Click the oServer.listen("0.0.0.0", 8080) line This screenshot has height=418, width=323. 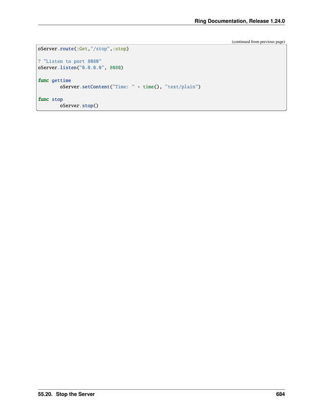[x=80, y=68]
